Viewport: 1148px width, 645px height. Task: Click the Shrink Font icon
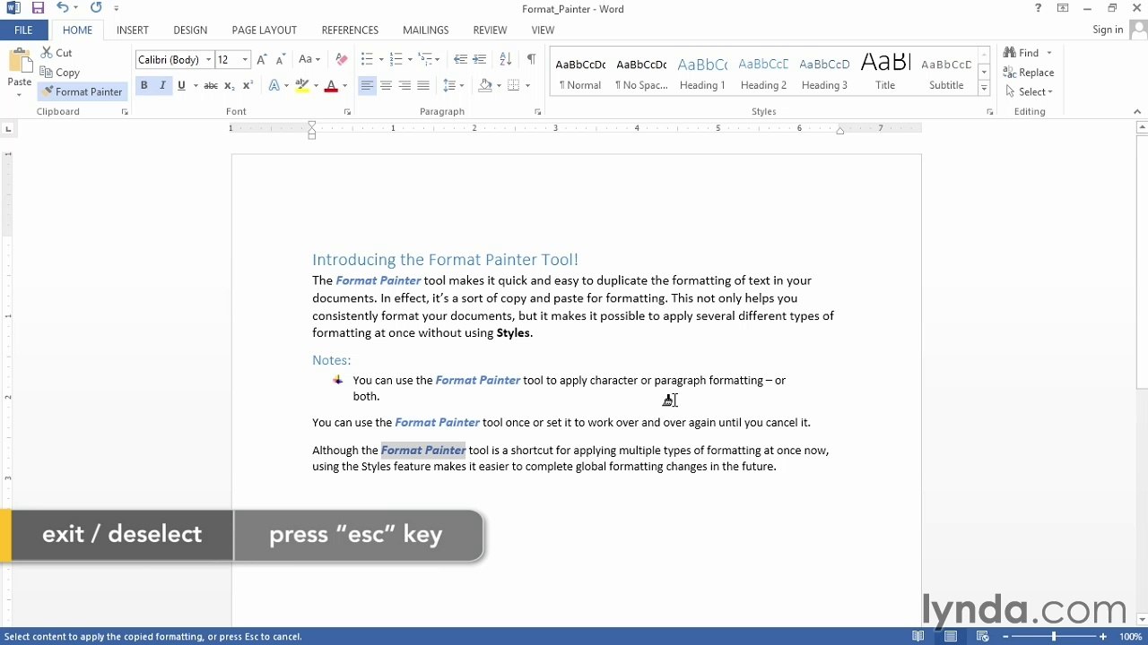tap(281, 60)
